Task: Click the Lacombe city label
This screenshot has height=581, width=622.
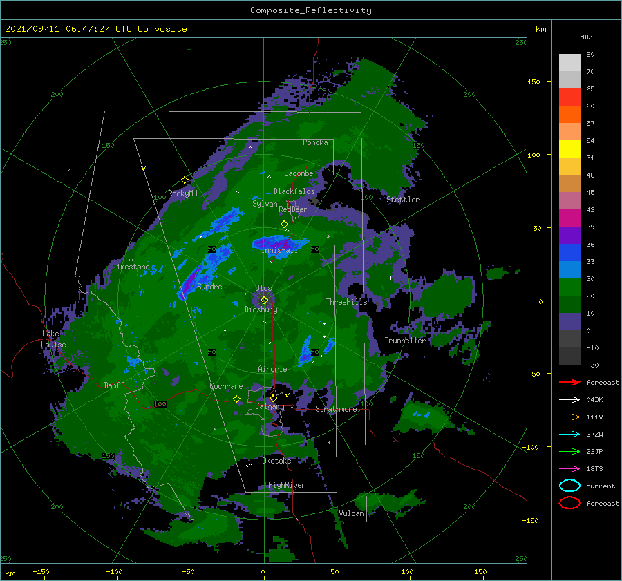Action: click(x=299, y=173)
